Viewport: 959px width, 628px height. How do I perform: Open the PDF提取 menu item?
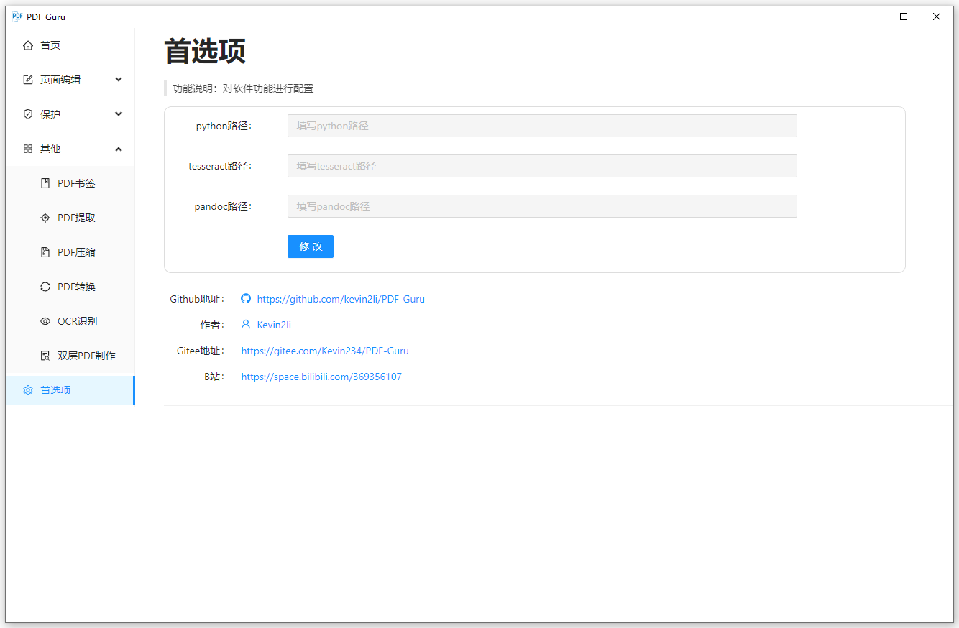(70, 218)
